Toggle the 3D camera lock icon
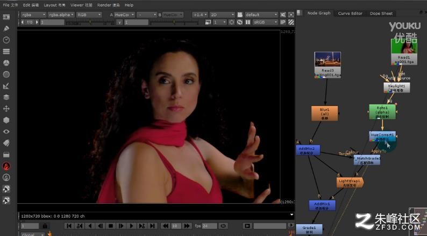Image resolution: width=427 pixels, height=236 pixels. pos(240,15)
